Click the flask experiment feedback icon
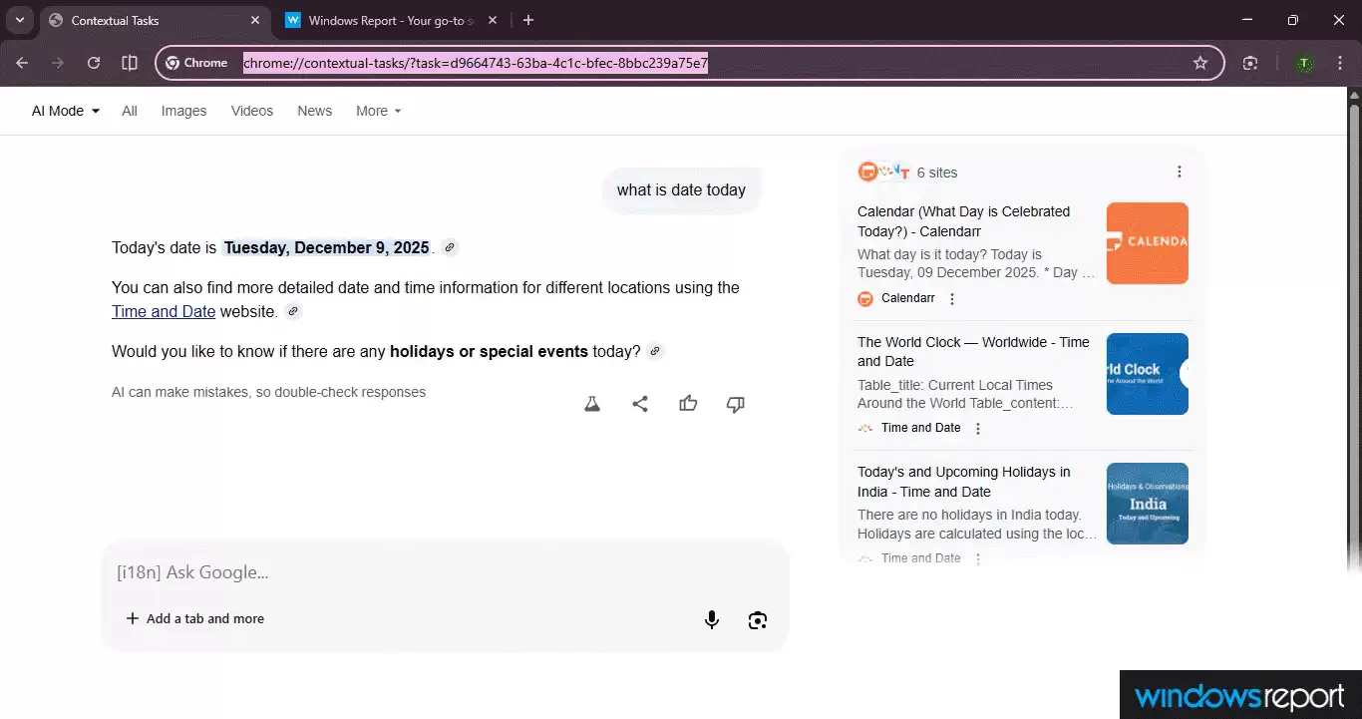 pyautogui.click(x=592, y=403)
